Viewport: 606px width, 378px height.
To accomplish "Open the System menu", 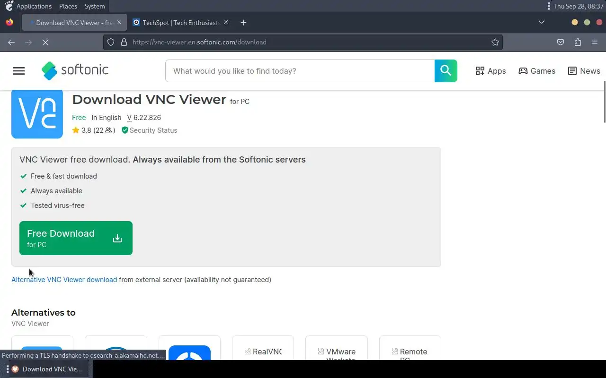I will pyautogui.click(x=95, y=6).
